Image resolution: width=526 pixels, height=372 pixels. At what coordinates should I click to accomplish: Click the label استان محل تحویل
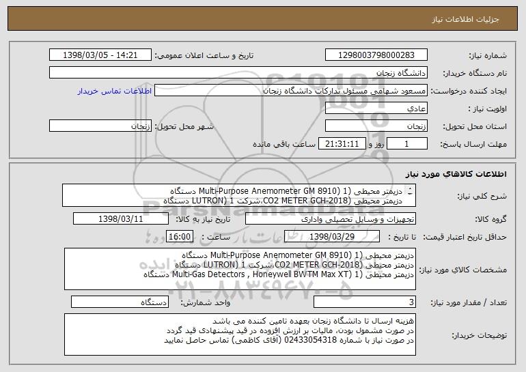tap(475, 126)
